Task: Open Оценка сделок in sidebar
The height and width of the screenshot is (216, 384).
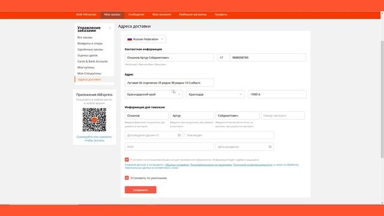Action: point(88,55)
